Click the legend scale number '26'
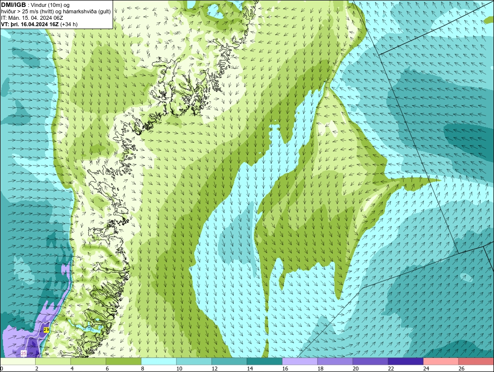This screenshot has height=372, width=494. [461, 369]
